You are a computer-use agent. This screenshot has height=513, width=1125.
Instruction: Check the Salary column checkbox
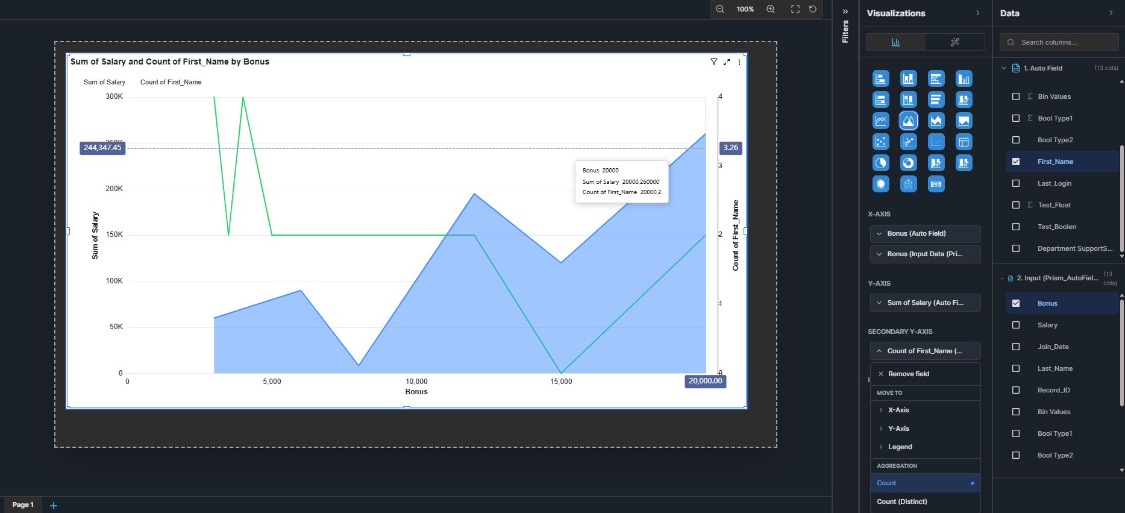tap(1016, 325)
